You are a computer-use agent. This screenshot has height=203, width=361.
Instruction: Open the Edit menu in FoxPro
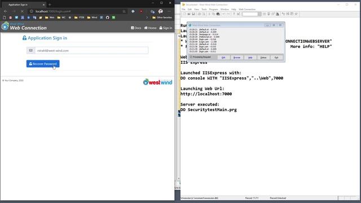pos(190,10)
